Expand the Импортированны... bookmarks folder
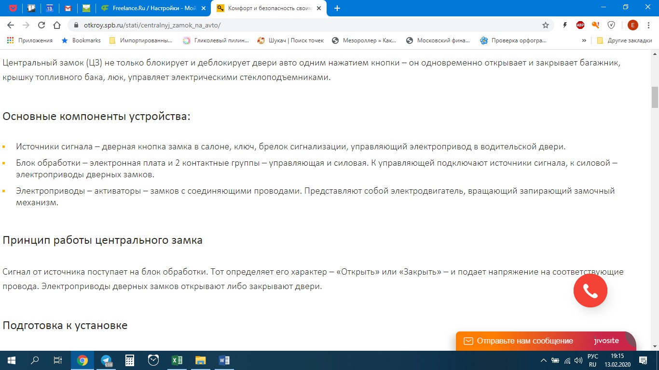The image size is (659, 370). coord(140,40)
